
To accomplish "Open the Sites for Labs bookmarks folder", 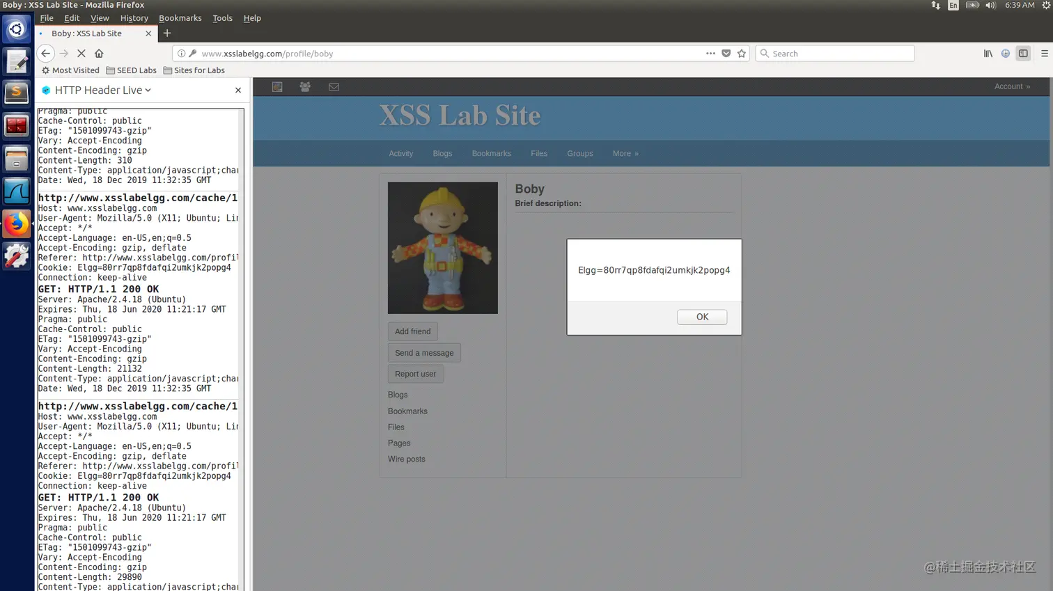I will 194,70.
